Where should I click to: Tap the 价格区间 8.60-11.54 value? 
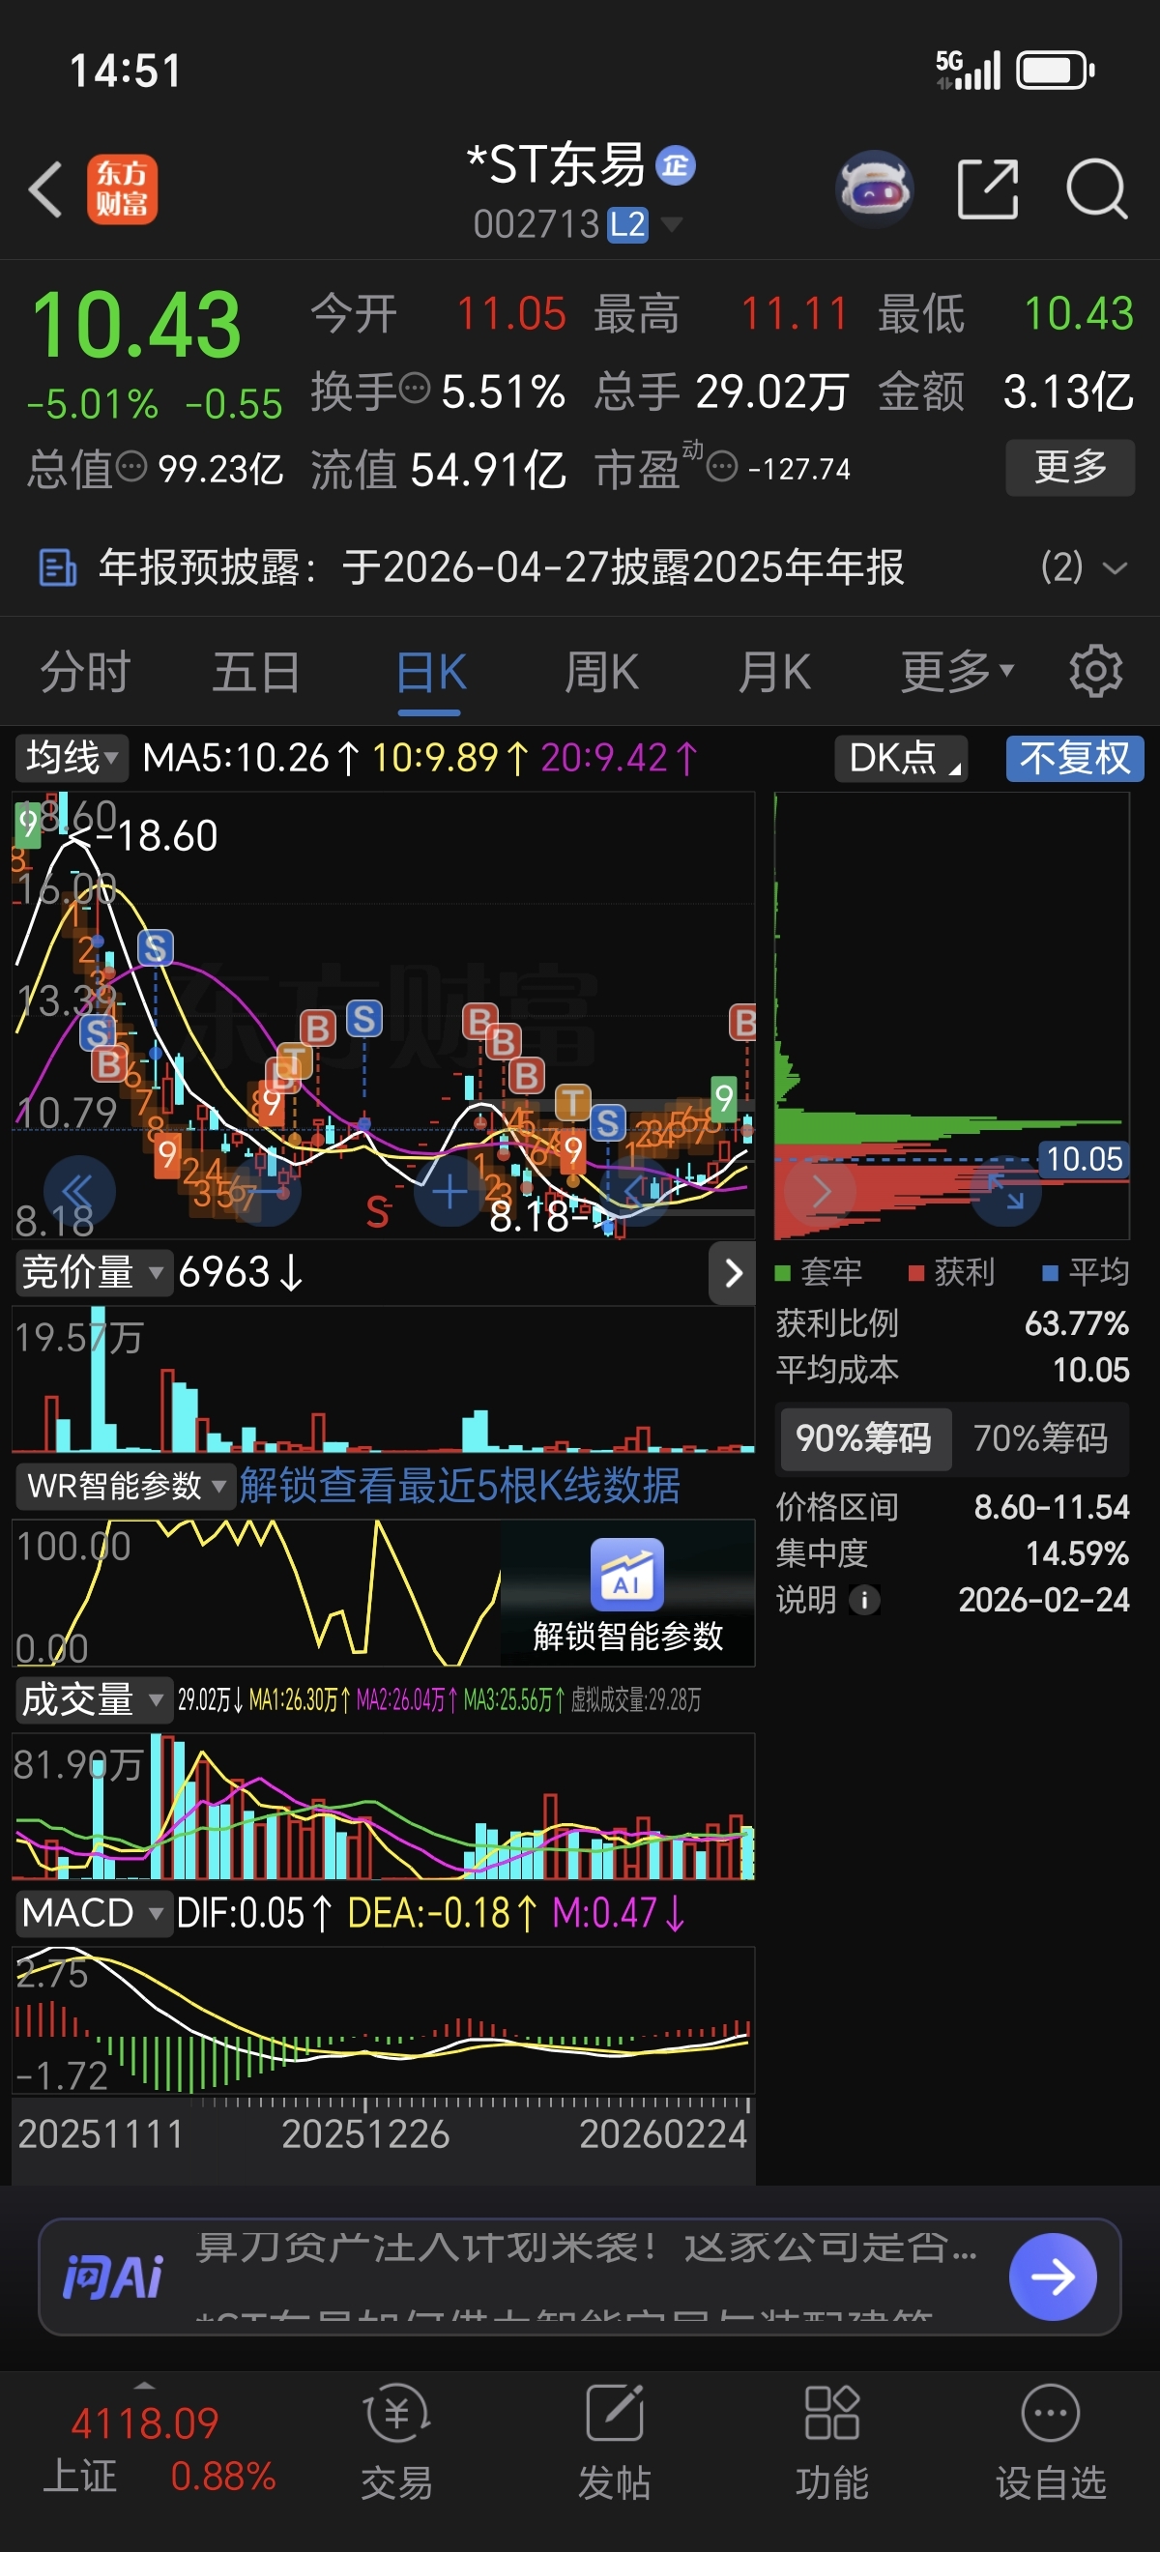tap(1052, 1507)
